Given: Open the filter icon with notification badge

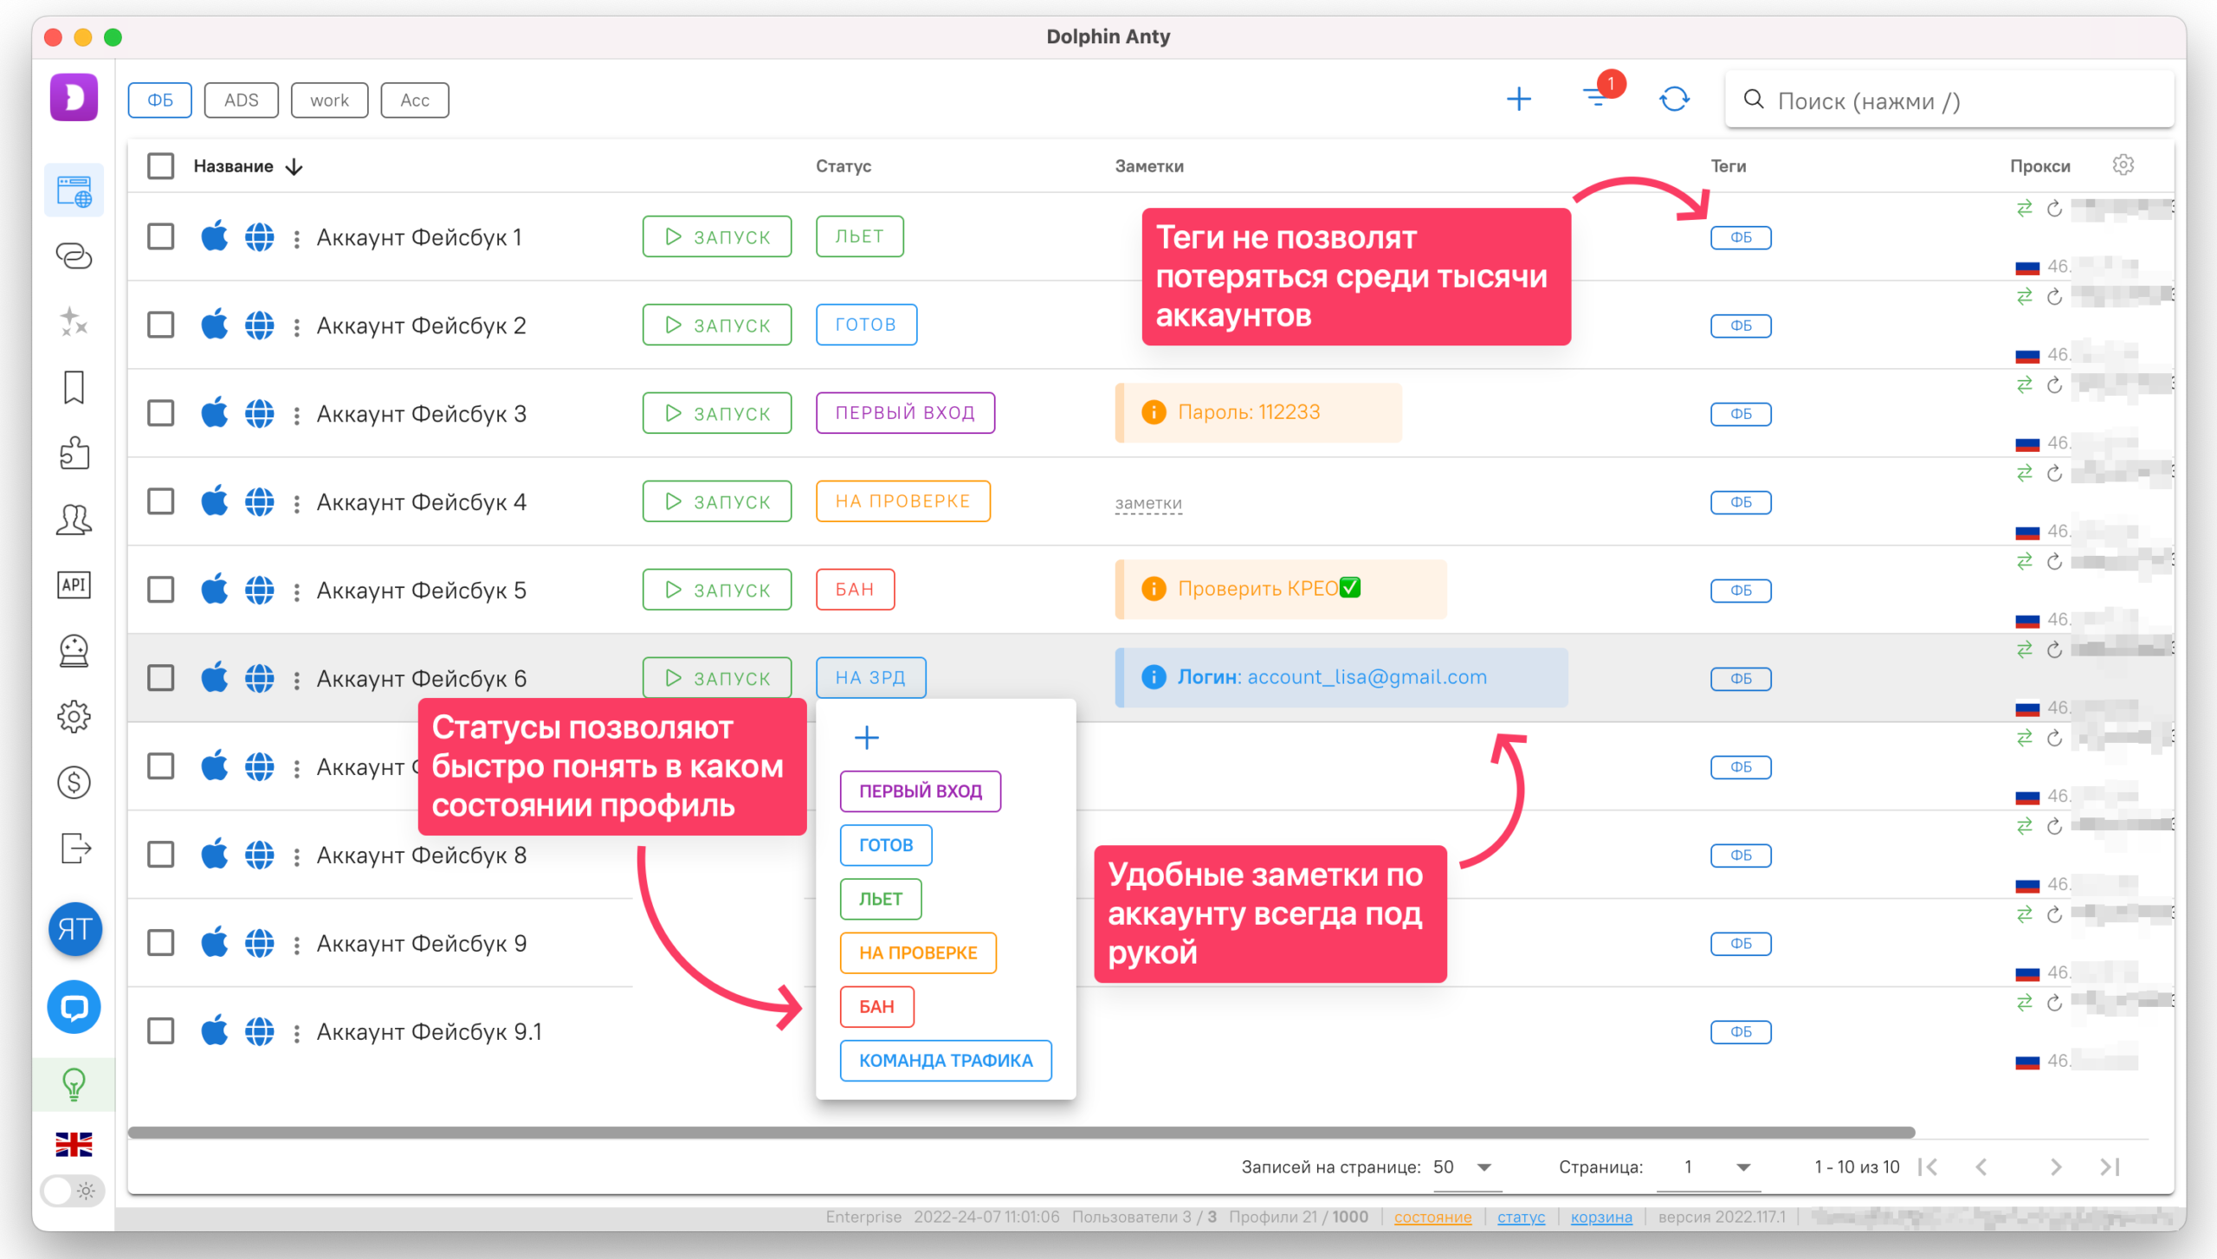Looking at the screenshot, I should pos(1596,98).
